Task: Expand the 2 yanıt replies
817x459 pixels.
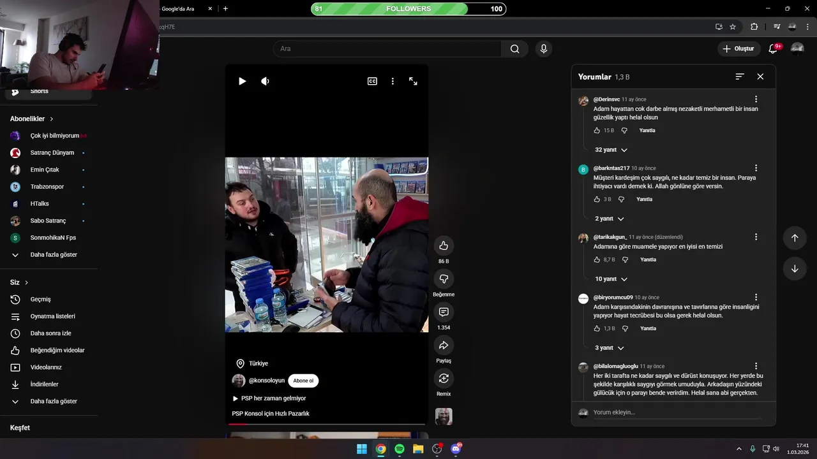Action: tap(610, 219)
